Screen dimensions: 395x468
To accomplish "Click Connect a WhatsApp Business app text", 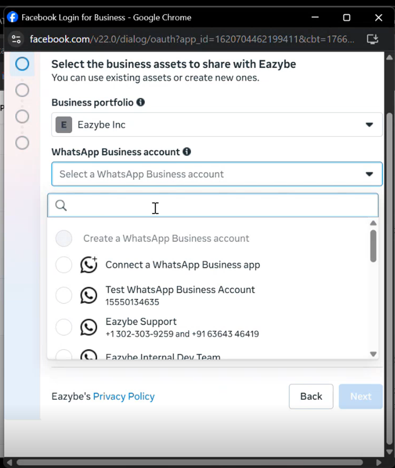I will tap(183, 265).
